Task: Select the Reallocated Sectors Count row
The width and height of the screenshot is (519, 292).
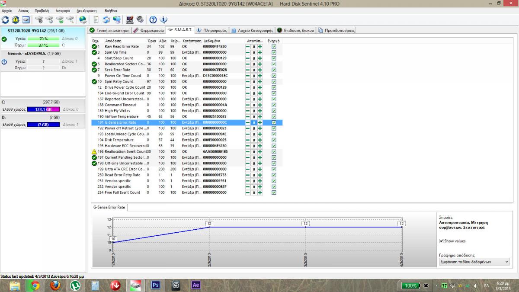Action: [187, 64]
